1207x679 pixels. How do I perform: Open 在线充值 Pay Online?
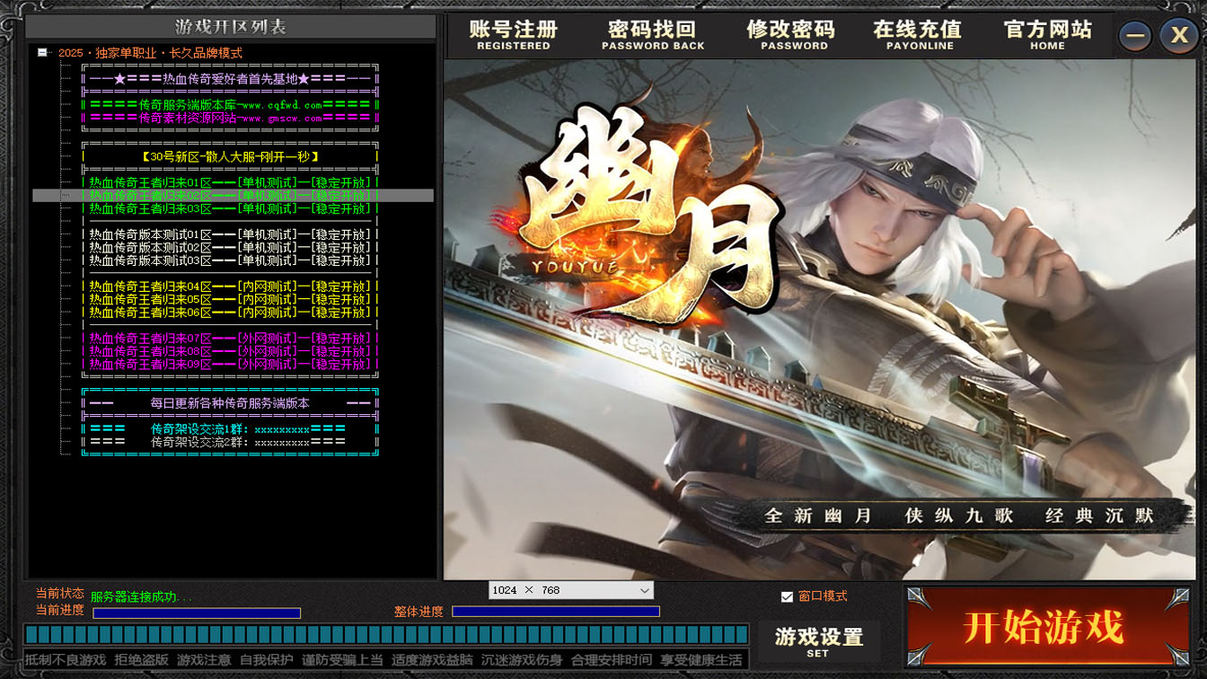(x=919, y=35)
